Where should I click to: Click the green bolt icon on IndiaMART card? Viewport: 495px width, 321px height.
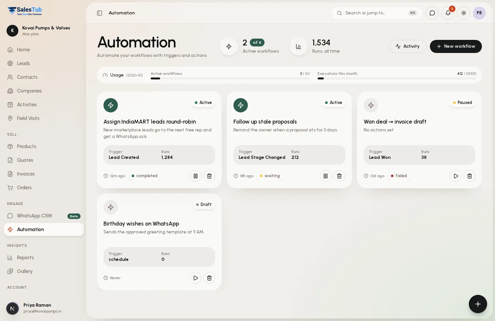coord(111,105)
